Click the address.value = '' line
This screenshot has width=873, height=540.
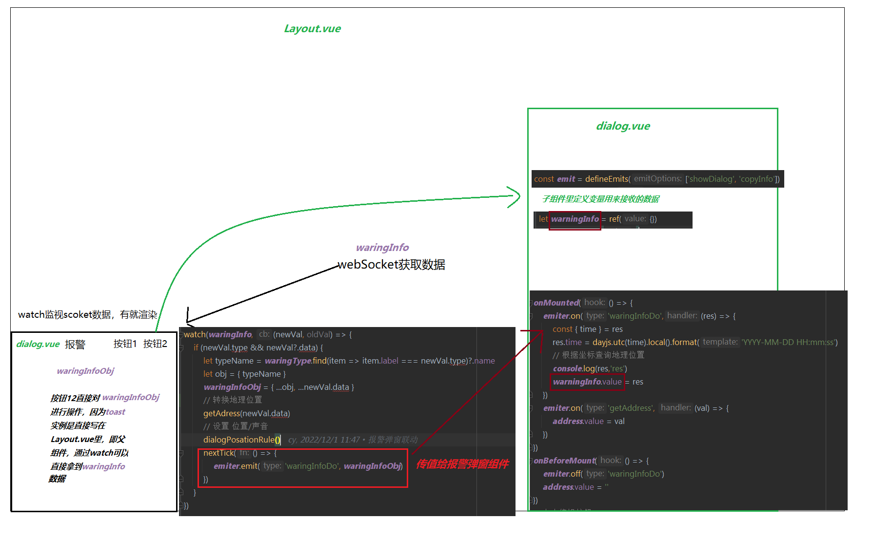[x=576, y=487]
